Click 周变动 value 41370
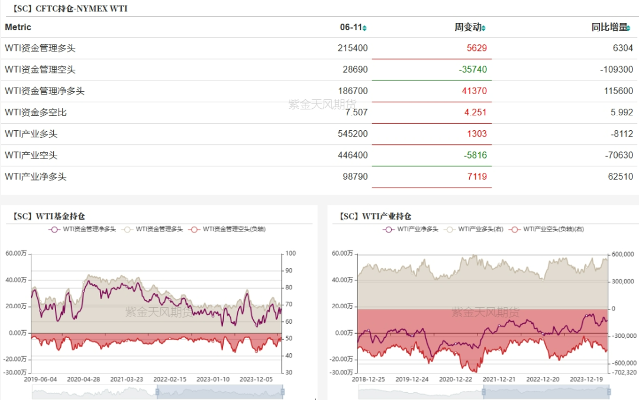This screenshot has width=639, height=400. coord(475,91)
